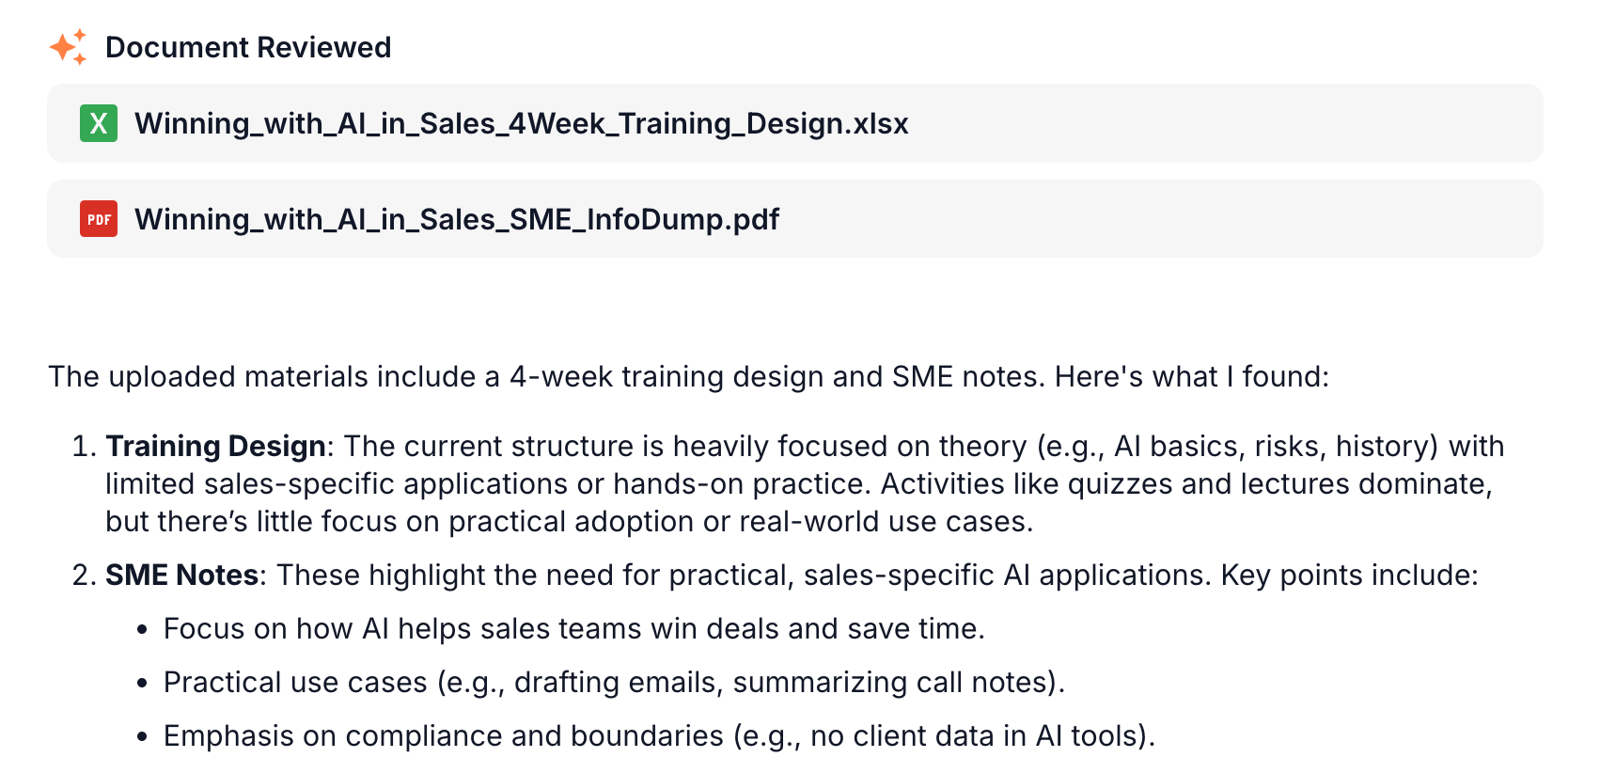Select the 'Document Reviewed' heading
This screenshot has width=1600, height=773.
tap(248, 47)
